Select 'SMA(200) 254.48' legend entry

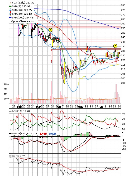(x=23, y=18)
